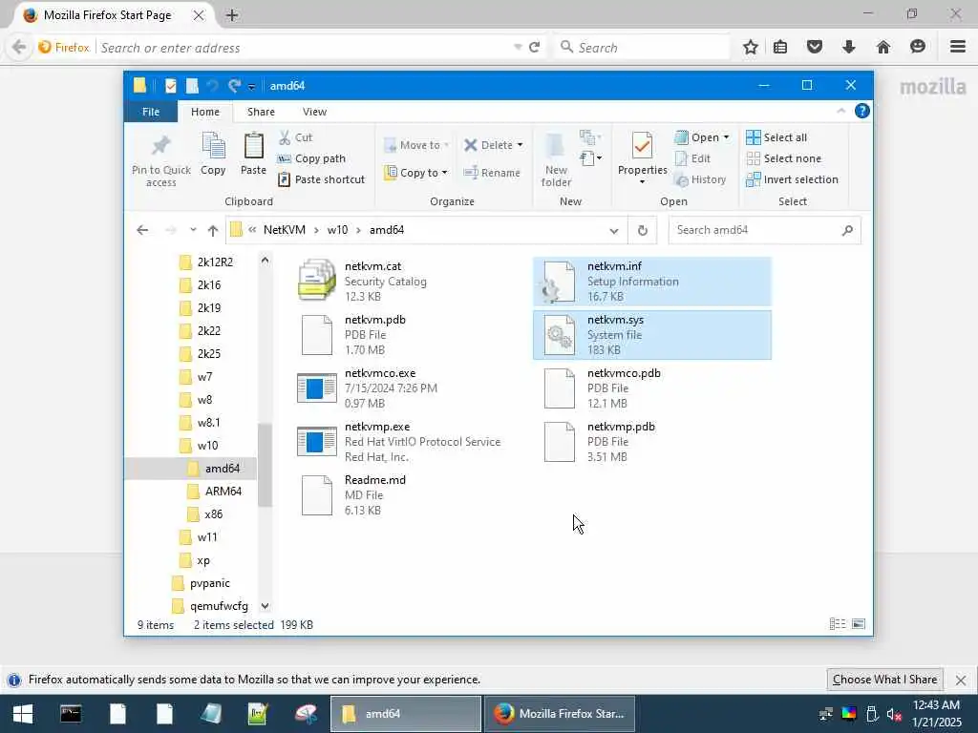Select the netkvm.cat file
The width and height of the screenshot is (978, 733).
[x=411, y=282]
